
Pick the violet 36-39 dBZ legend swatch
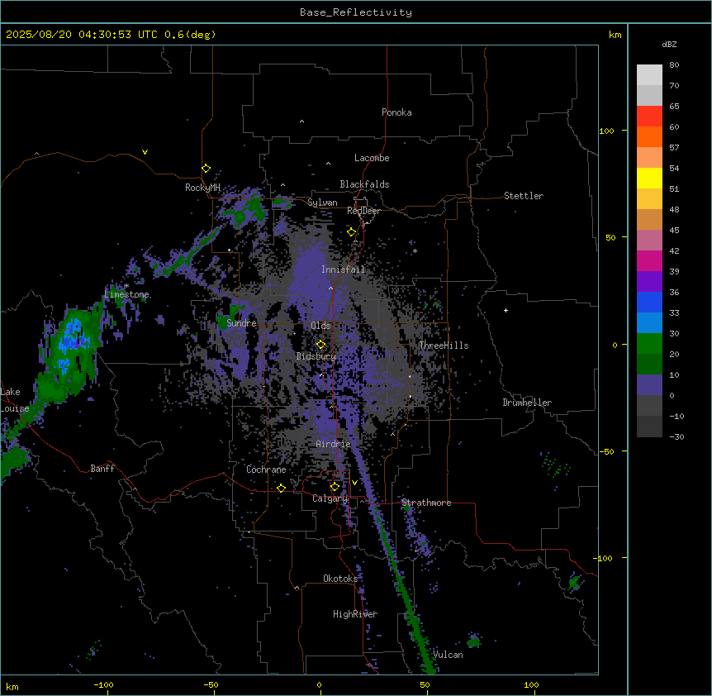(649, 281)
